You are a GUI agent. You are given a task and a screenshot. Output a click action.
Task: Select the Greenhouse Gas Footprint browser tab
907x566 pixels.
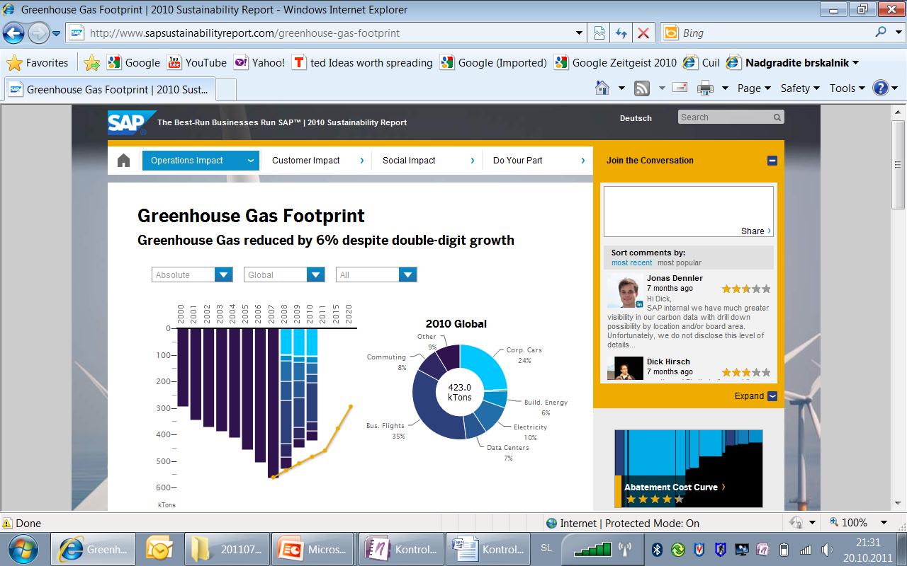(109, 90)
